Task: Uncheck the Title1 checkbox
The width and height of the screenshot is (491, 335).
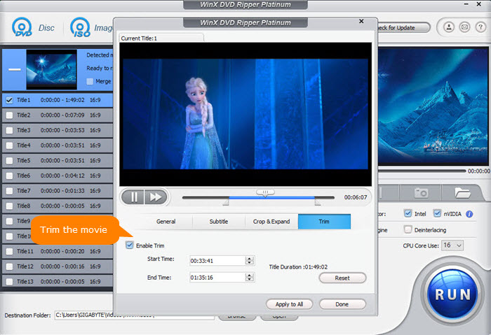Action: tap(9, 100)
